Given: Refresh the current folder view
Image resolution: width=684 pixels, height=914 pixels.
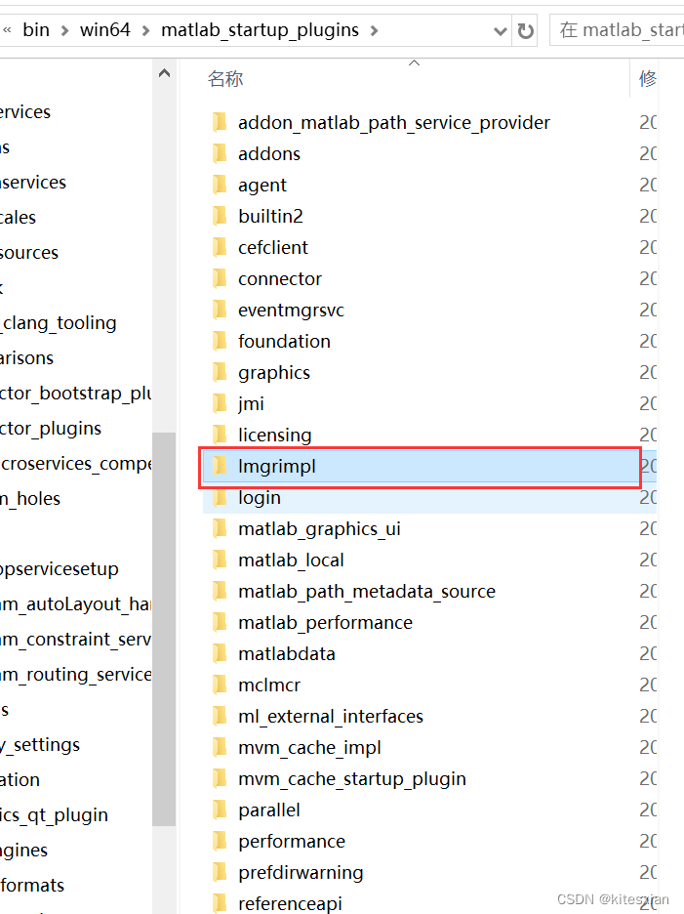Looking at the screenshot, I should pyautogui.click(x=526, y=30).
